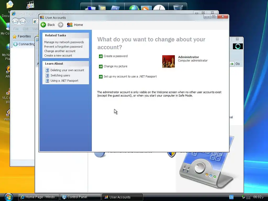Image resolution: width=268 pixels, height=201 pixels.
Task: Open Manage my network passwords
Action: pos(64,42)
